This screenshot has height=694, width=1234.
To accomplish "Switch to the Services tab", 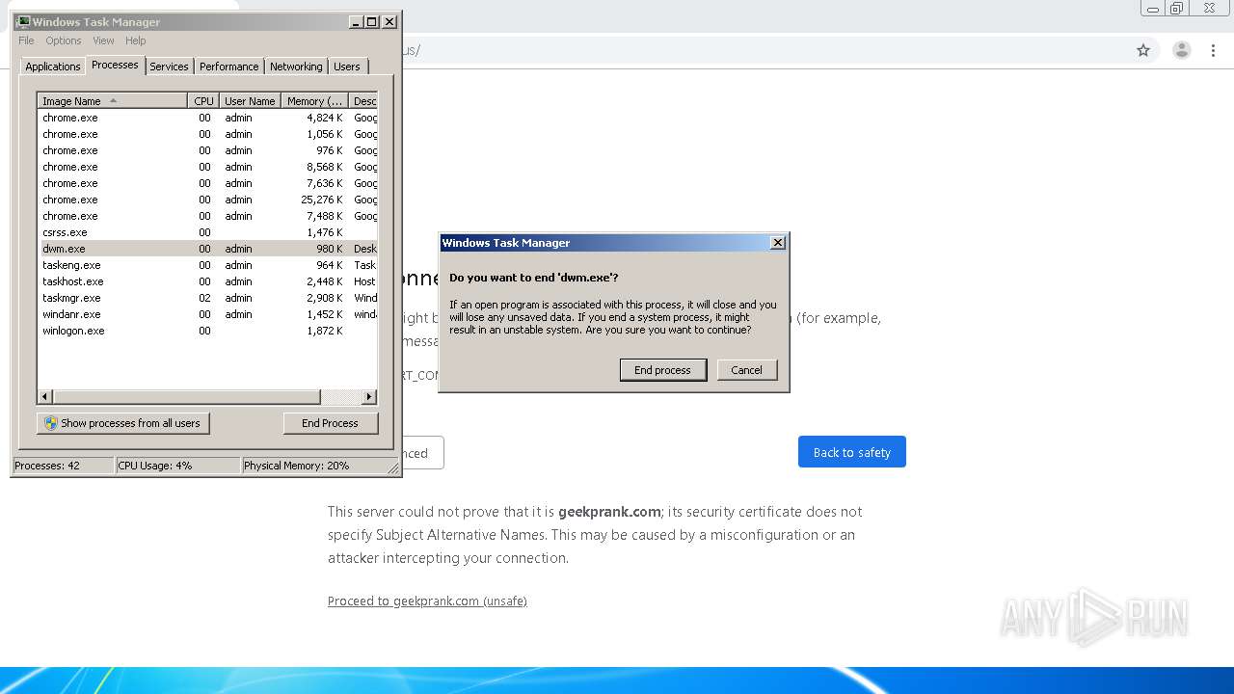I will click(169, 67).
